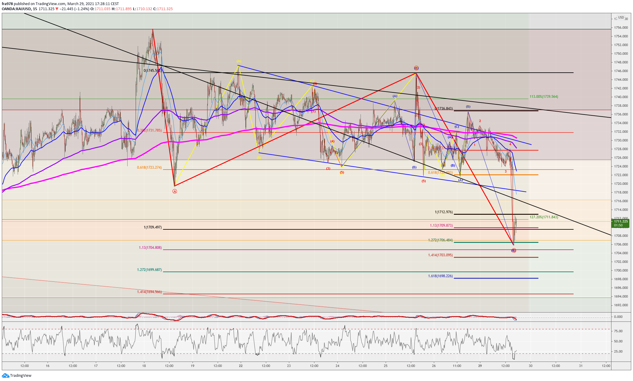
Task: Click price axis label 1700.000
Action: point(621,270)
